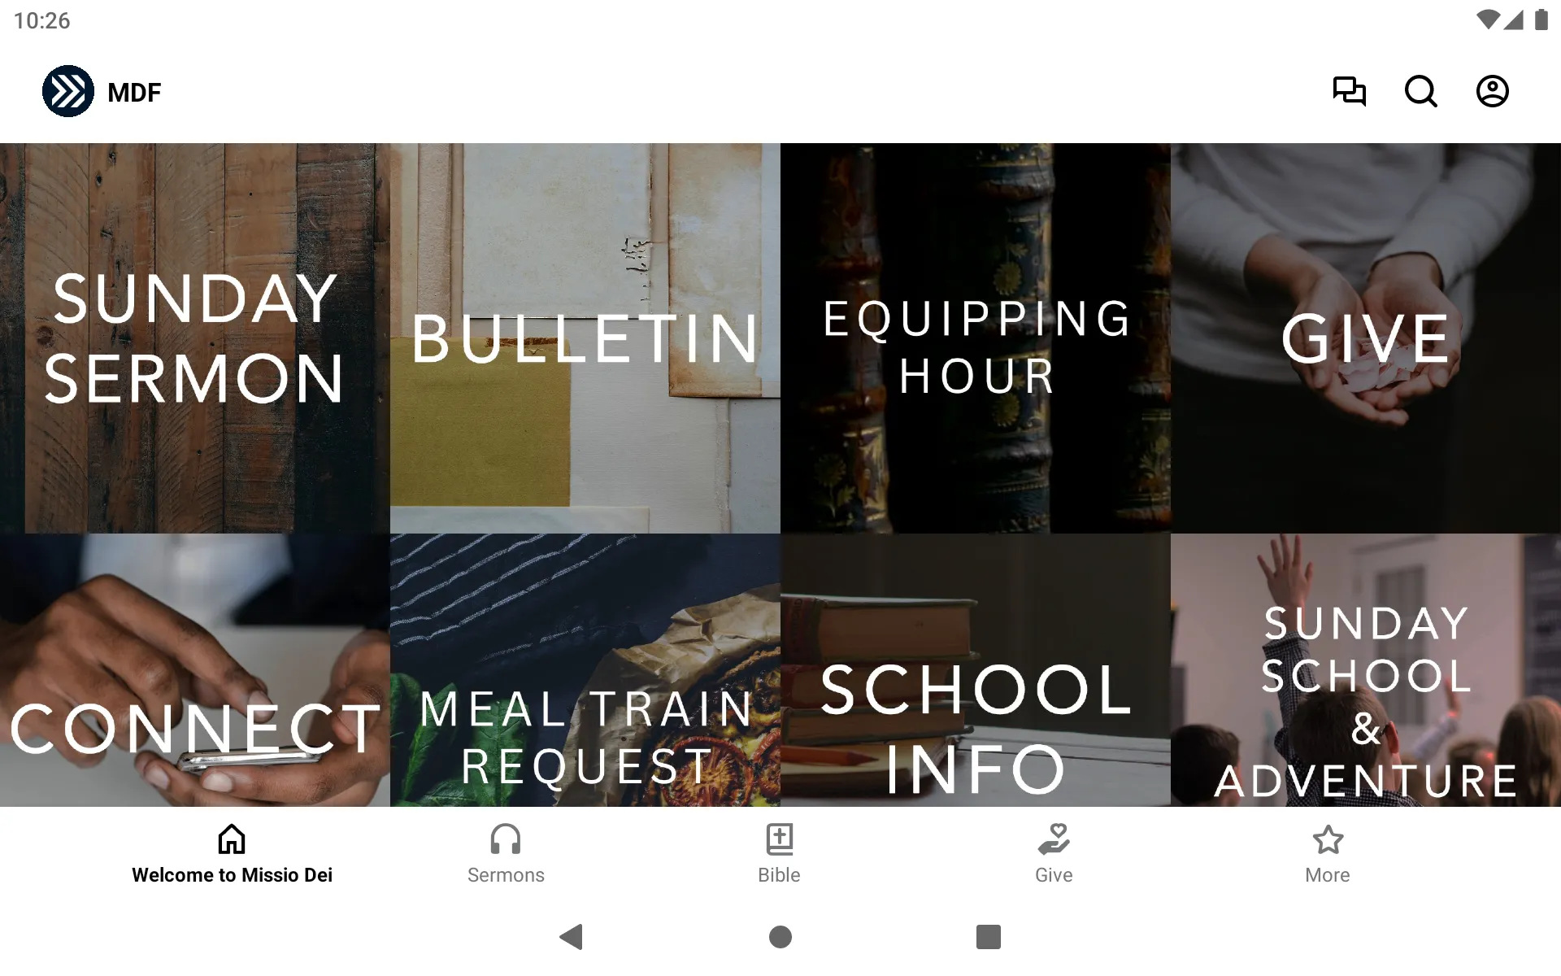Tap the chat/messages icon
This screenshot has height=976, width=1561.
click(1349, 91)
